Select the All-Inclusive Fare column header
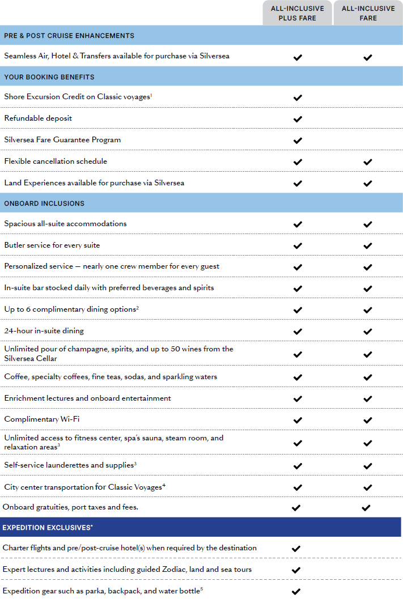The height and width of the screenshot is (607, 403). [x=368, y=13]
